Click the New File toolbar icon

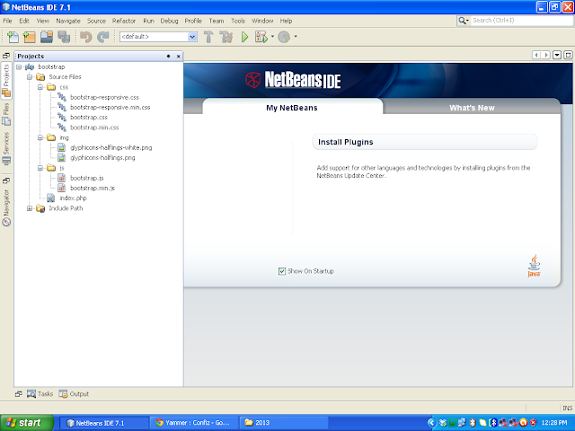click(x=13, y=37)
